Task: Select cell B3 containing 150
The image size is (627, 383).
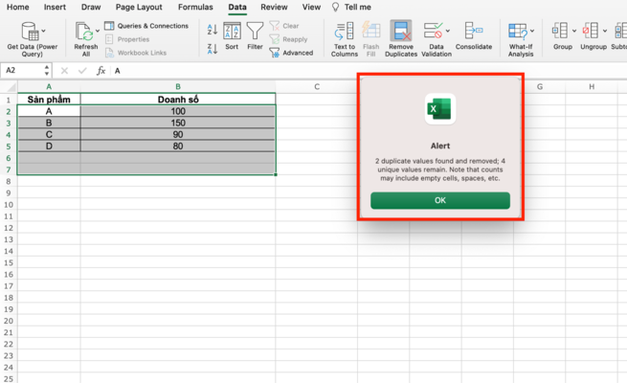Action: point(178,123)
